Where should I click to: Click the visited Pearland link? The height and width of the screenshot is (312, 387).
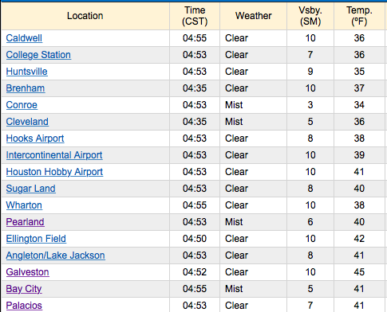point(26,222)
